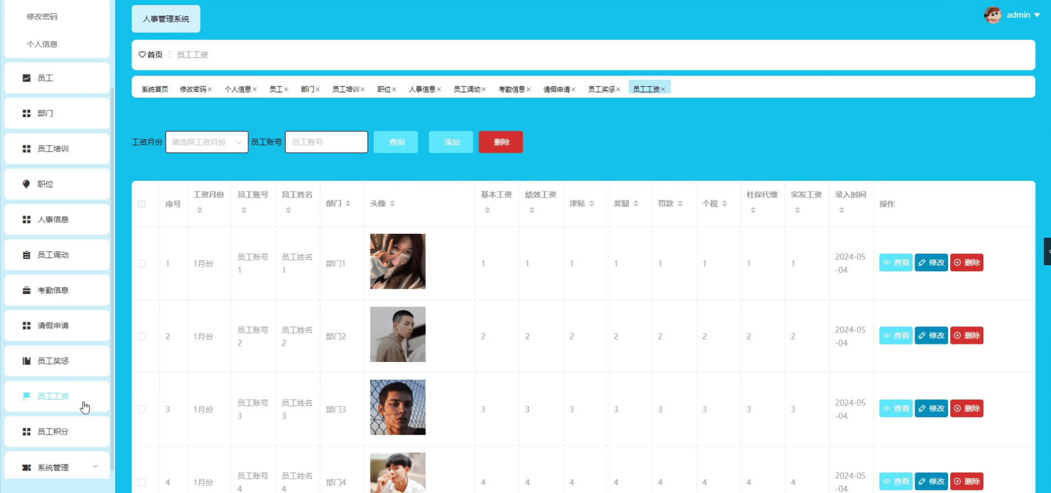Click the 人事管理系统 title button
The height and width of the screenshot is (493, 1051).
(x=166, y=19)
